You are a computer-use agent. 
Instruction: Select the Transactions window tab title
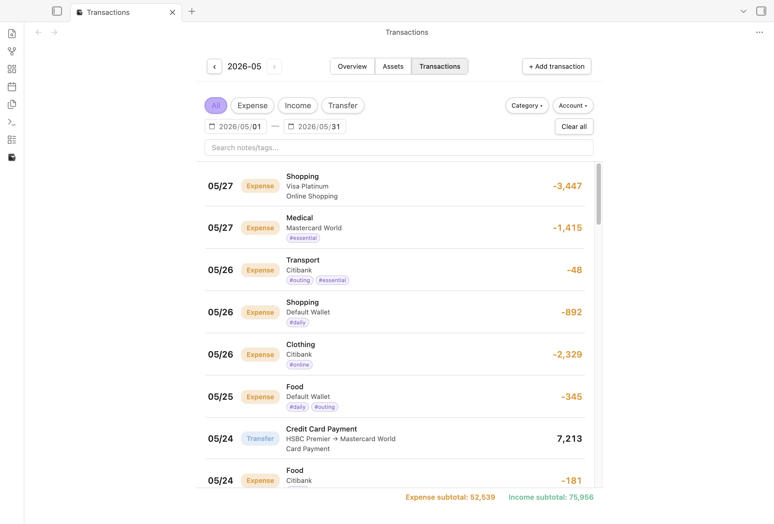[108, 13]
